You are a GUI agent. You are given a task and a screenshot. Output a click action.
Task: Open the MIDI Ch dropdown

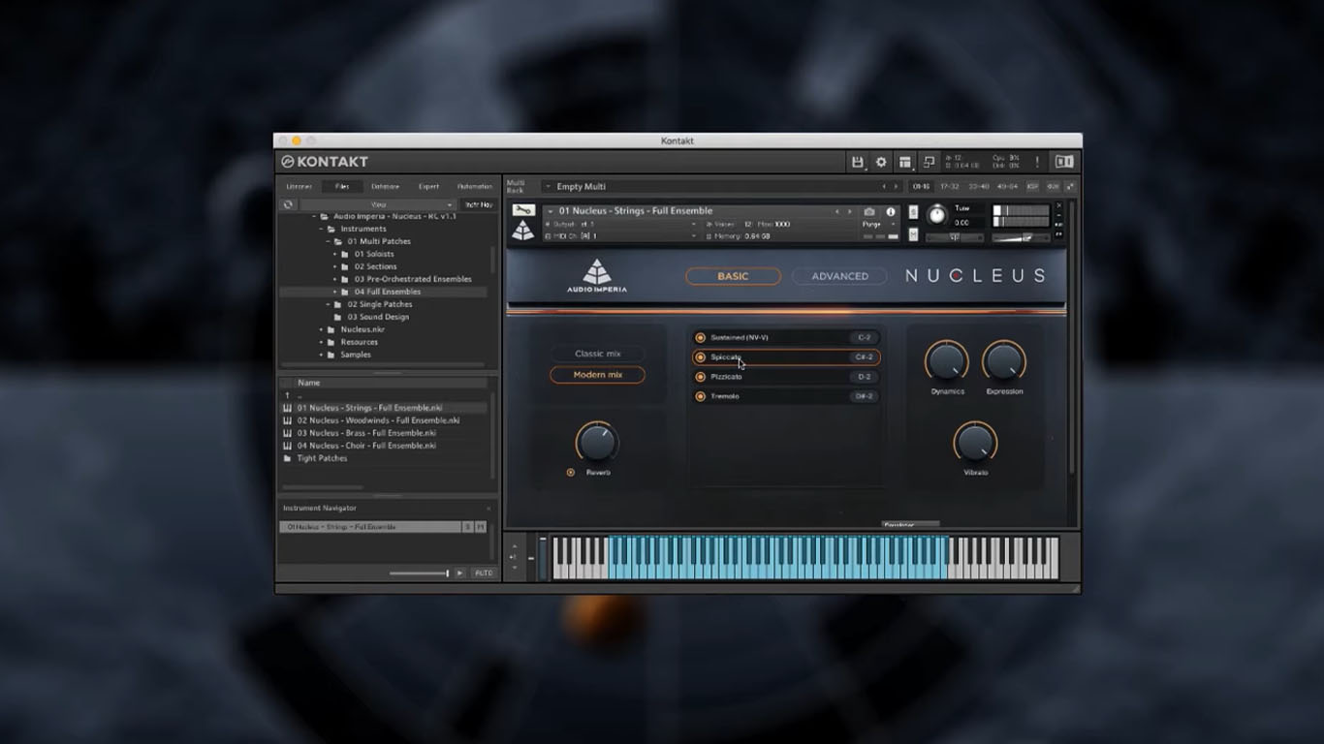tap(694, 236)
